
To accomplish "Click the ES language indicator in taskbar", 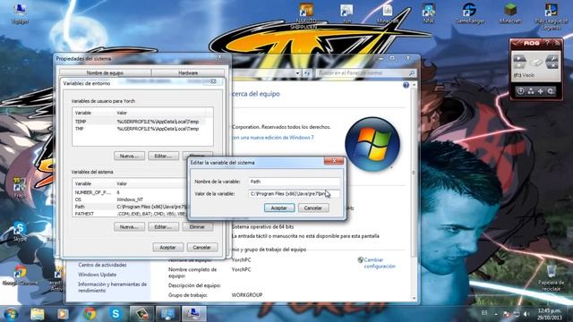I will (x=484, y=313).
